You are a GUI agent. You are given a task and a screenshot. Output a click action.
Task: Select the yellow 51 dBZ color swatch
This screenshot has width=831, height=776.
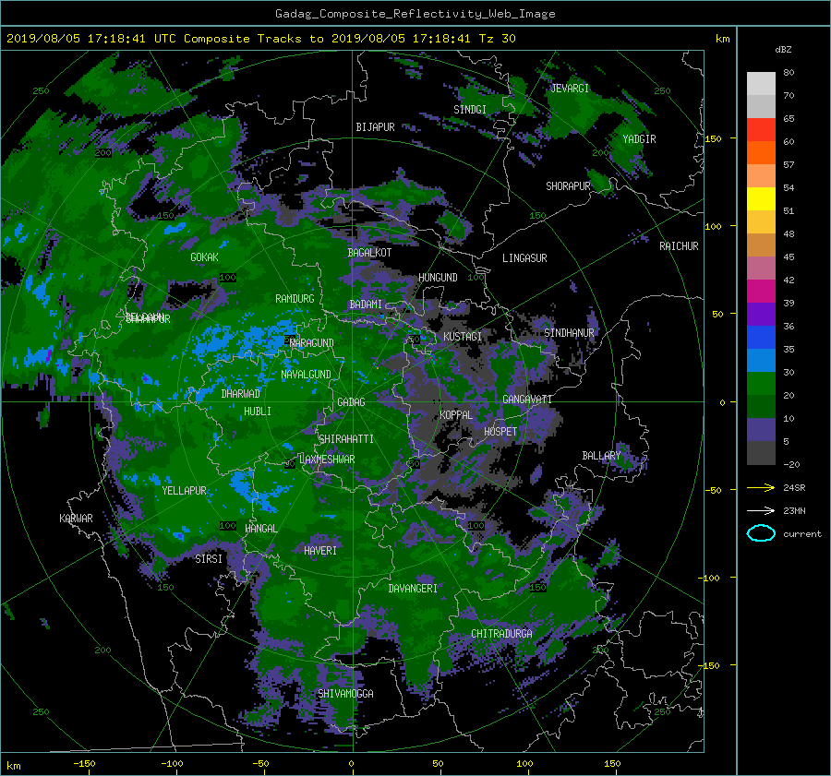point(761,198)
